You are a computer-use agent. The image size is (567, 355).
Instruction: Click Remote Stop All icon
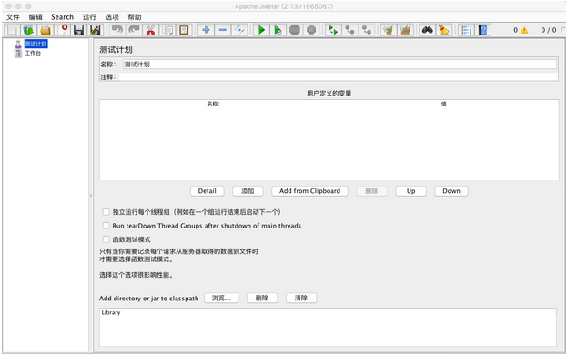[349, 30]
